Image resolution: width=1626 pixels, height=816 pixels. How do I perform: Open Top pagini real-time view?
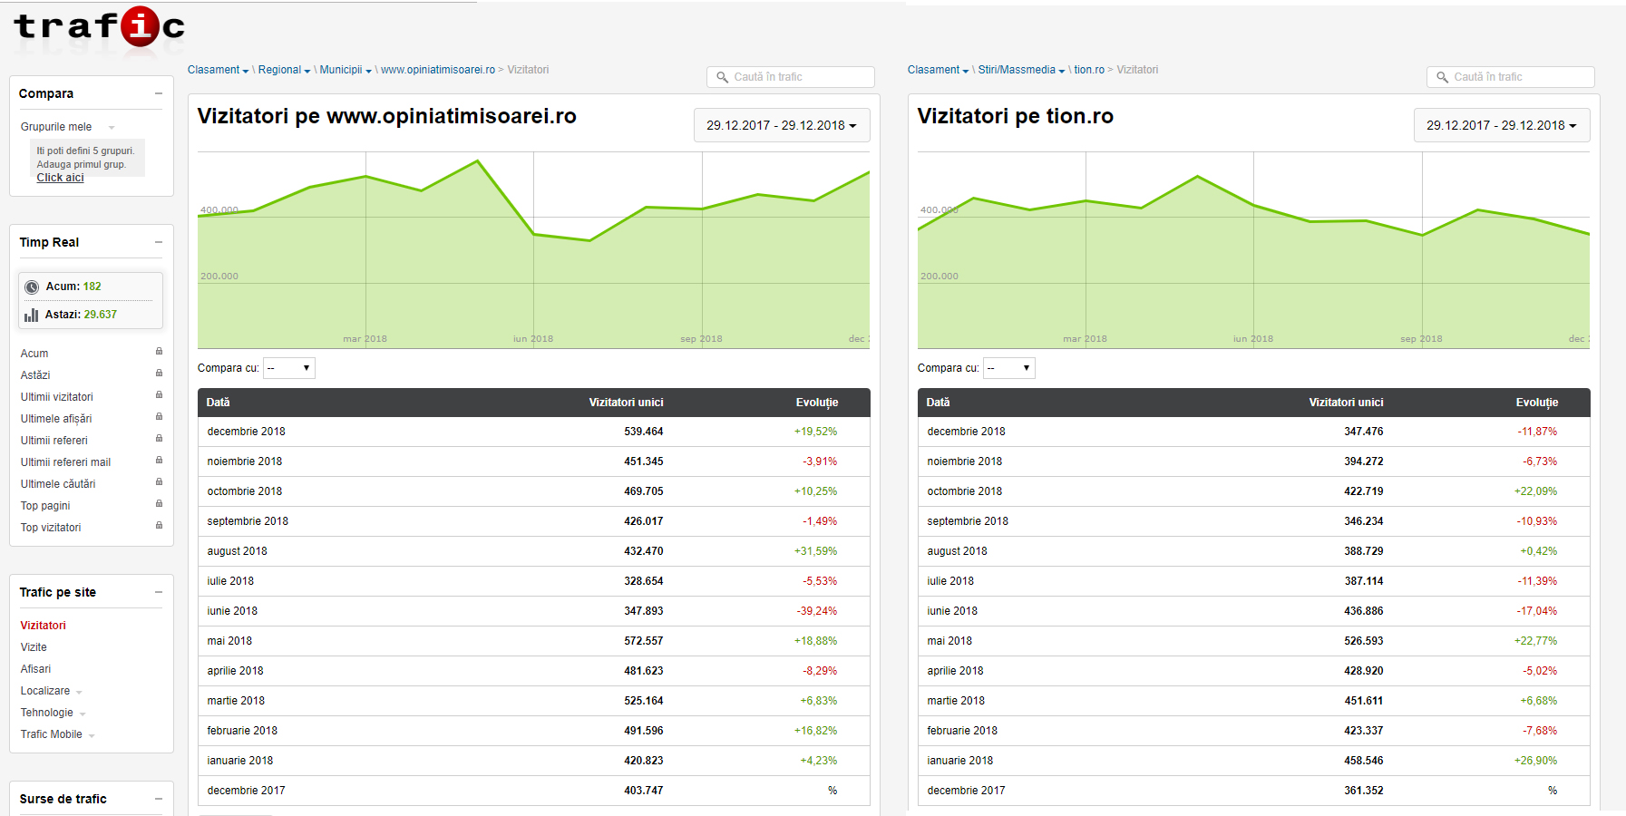coord(45,506)
